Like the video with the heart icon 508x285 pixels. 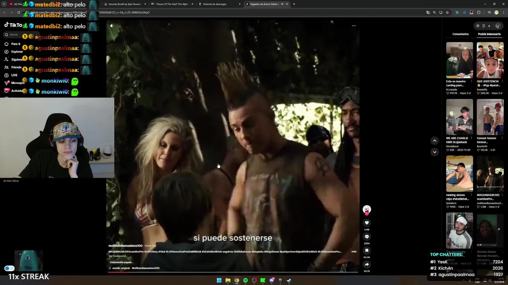[367, 223]
